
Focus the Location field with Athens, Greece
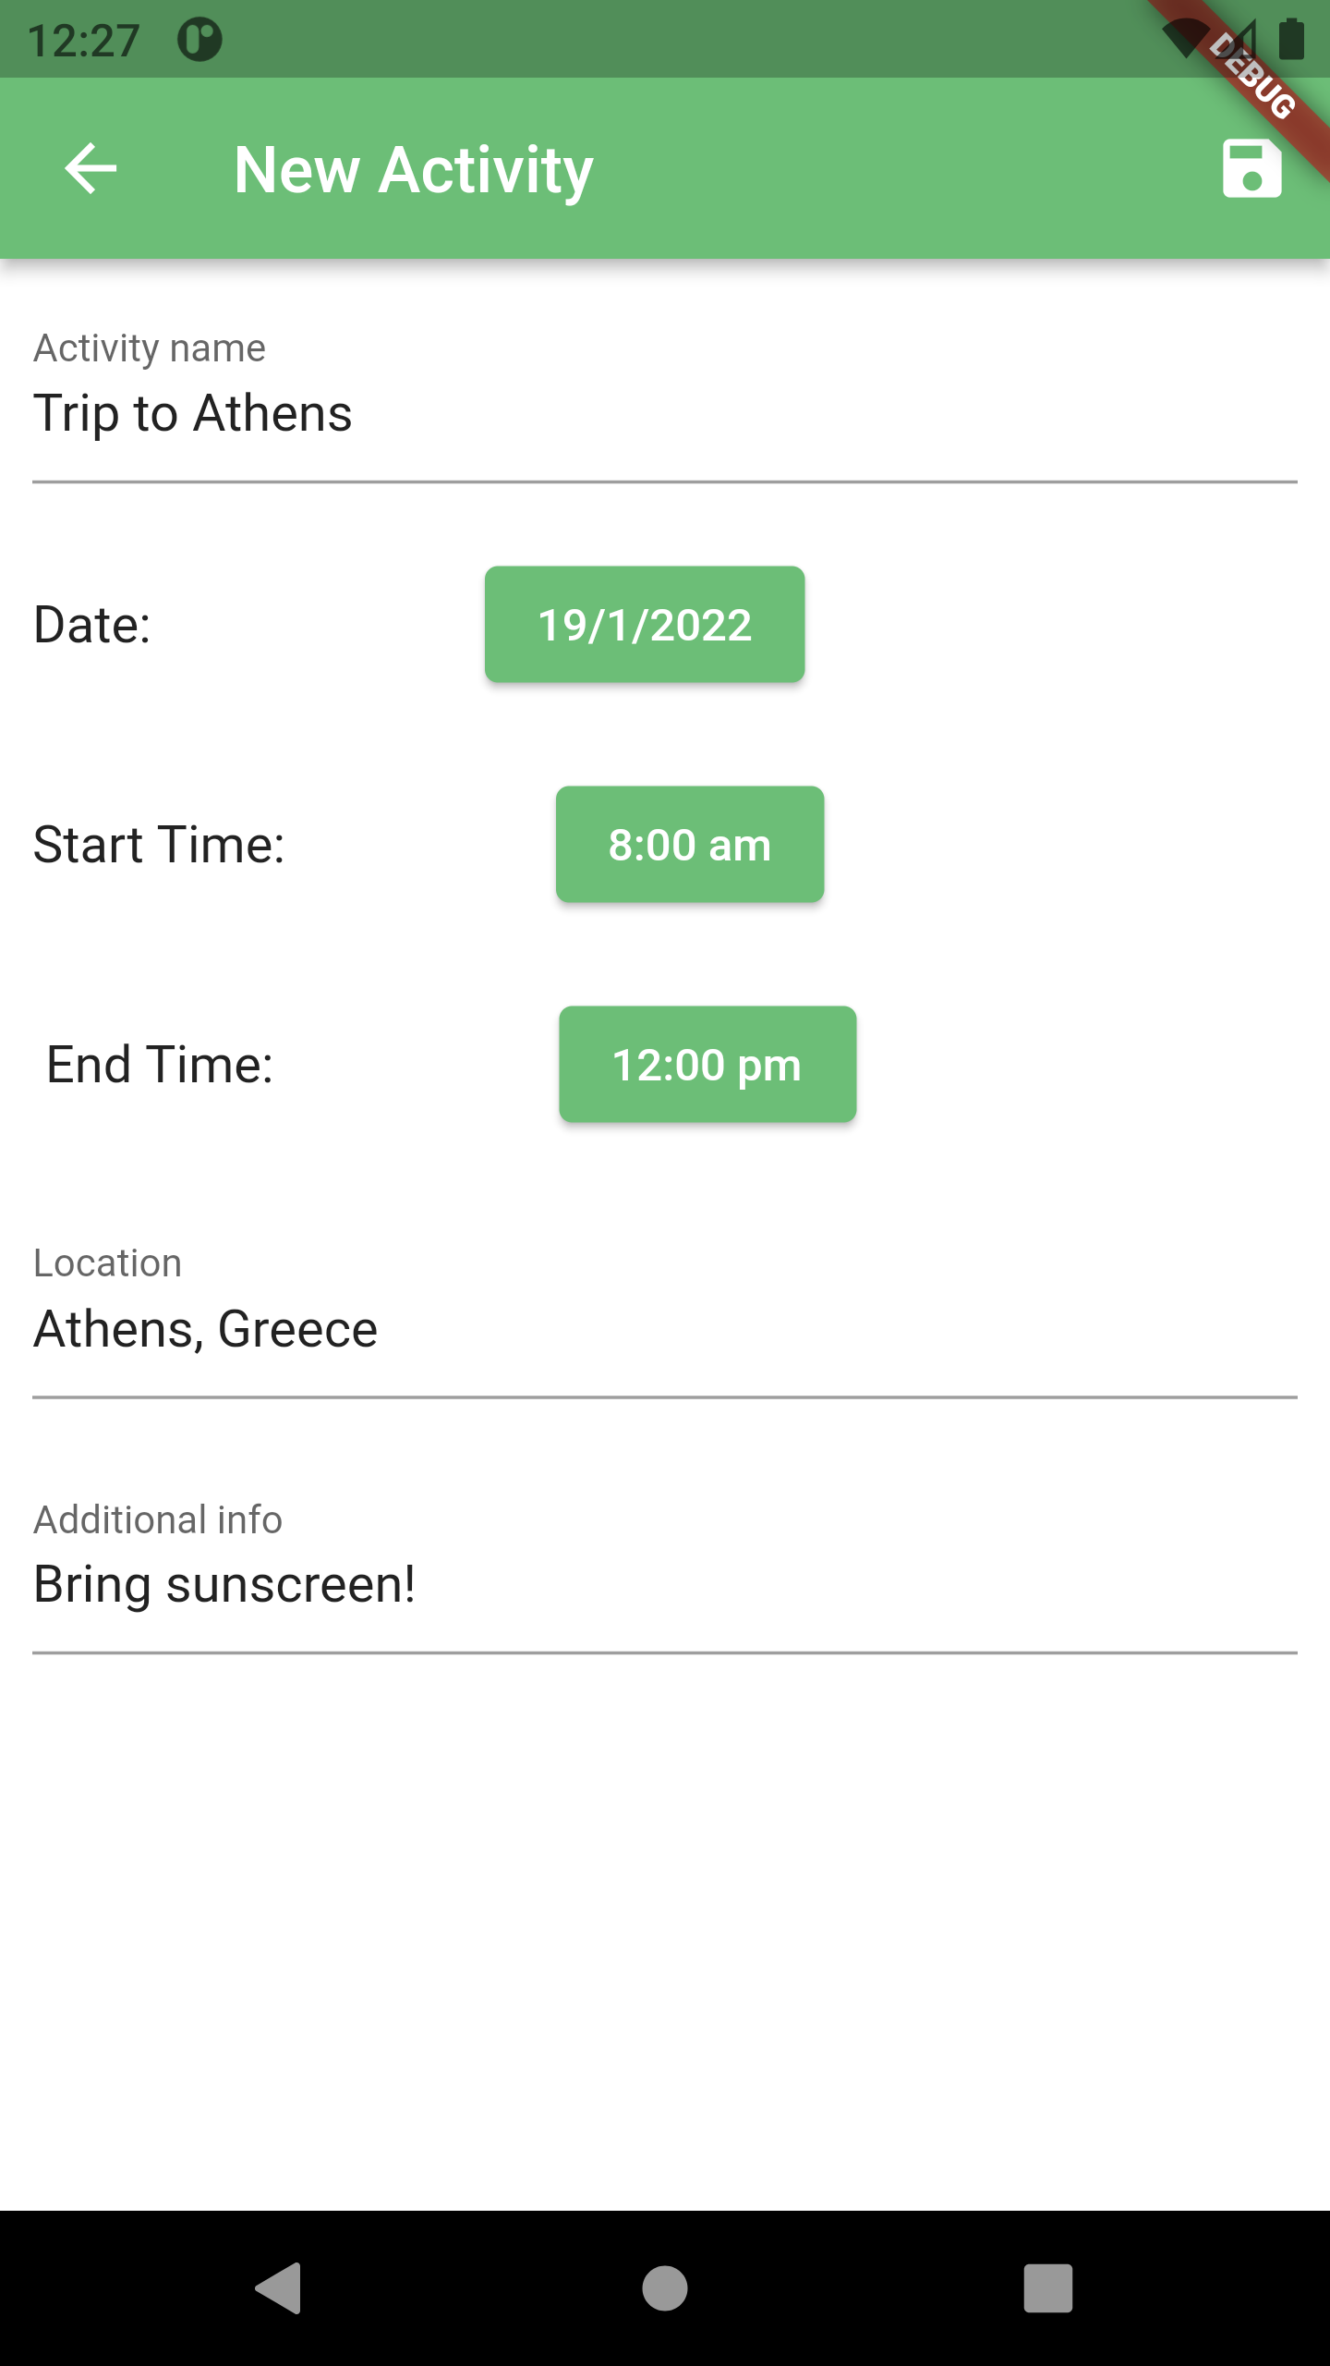665,1329
